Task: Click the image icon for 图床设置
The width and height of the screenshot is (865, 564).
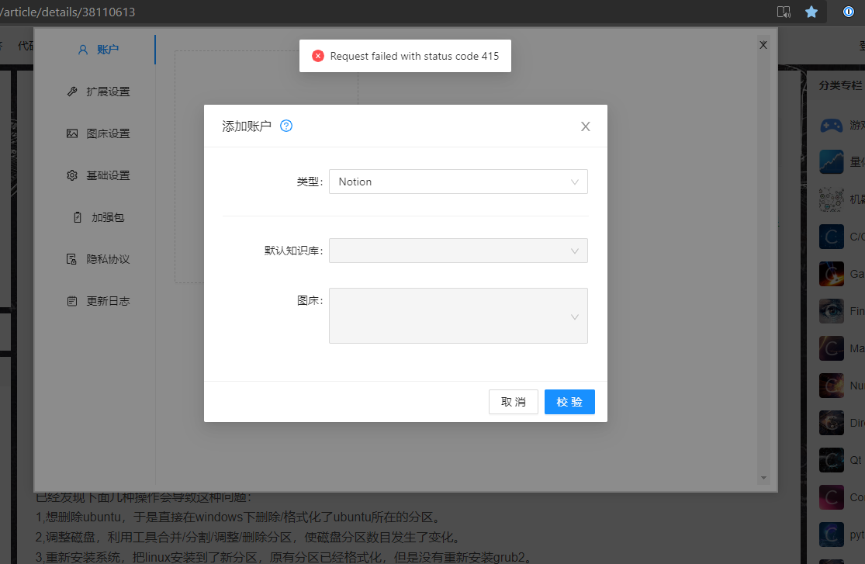Action: pyautogui.click(x=71, y=133)
